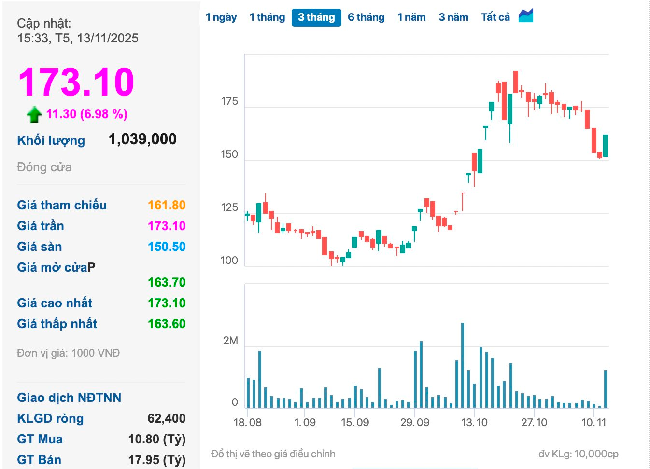
Task: Select the "1 tháng" time range
Action: click(x=267, y=17)
